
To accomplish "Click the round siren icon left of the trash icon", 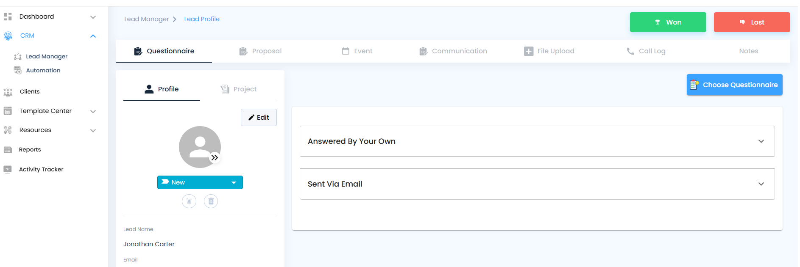I will [x=189, y=201].
